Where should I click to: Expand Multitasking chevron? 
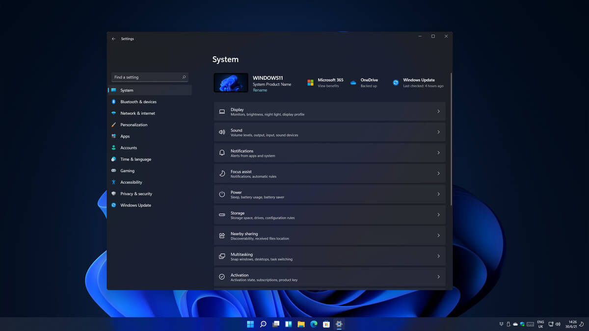438,256
